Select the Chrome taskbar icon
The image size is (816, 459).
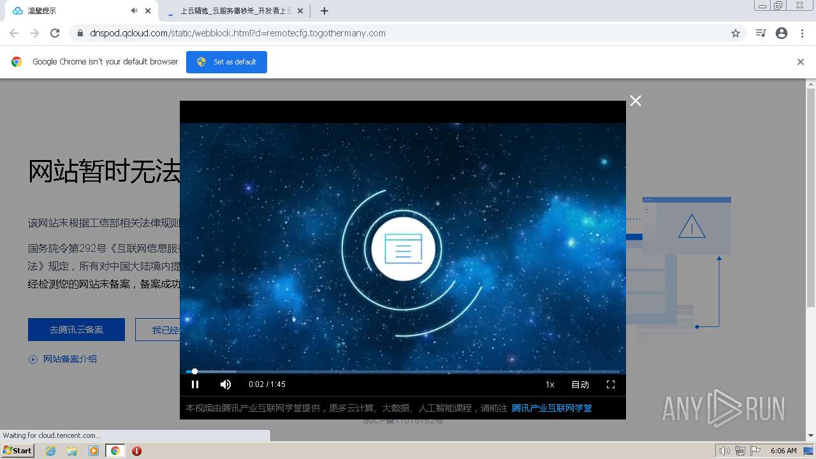click(x=115, y=451)
